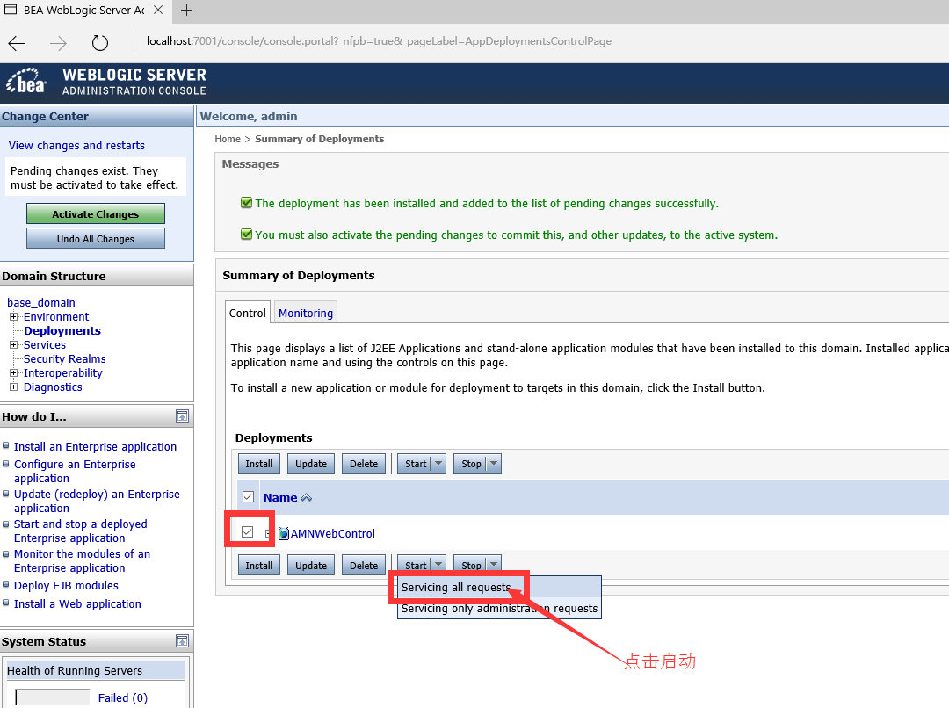Expand the AMNWebControl deployment row
The height and width of the screenshot is (708, 949).
coord(268,534)
